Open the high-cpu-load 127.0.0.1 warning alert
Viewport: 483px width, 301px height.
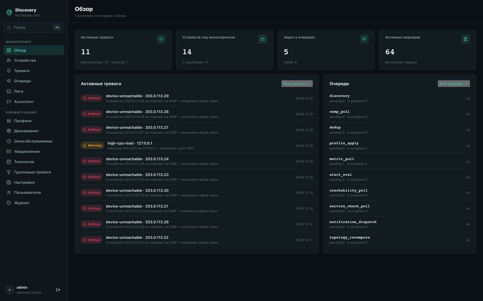point(197,146)
